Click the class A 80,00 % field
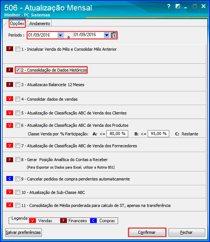 click(x=117, y=133)
